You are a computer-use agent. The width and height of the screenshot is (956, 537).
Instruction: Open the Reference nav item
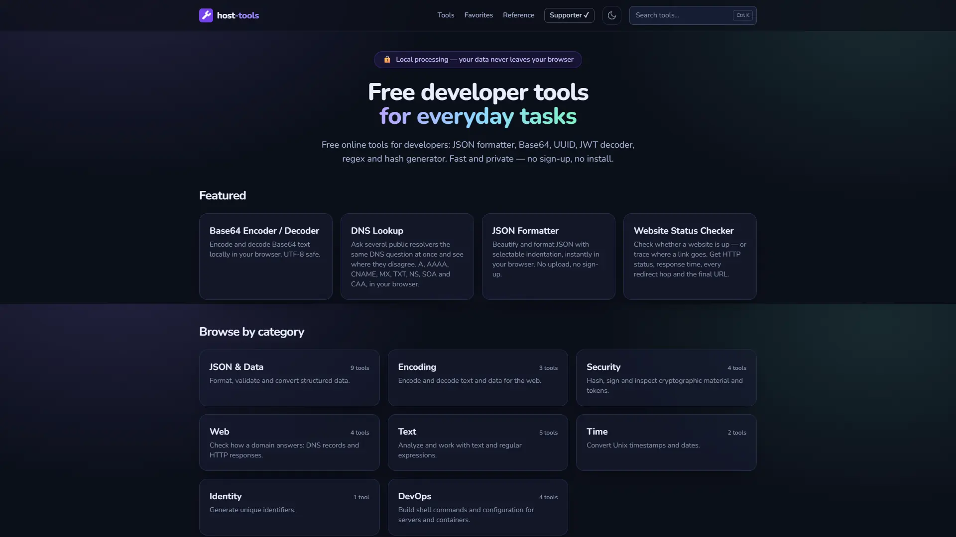[x=518, y=15]
